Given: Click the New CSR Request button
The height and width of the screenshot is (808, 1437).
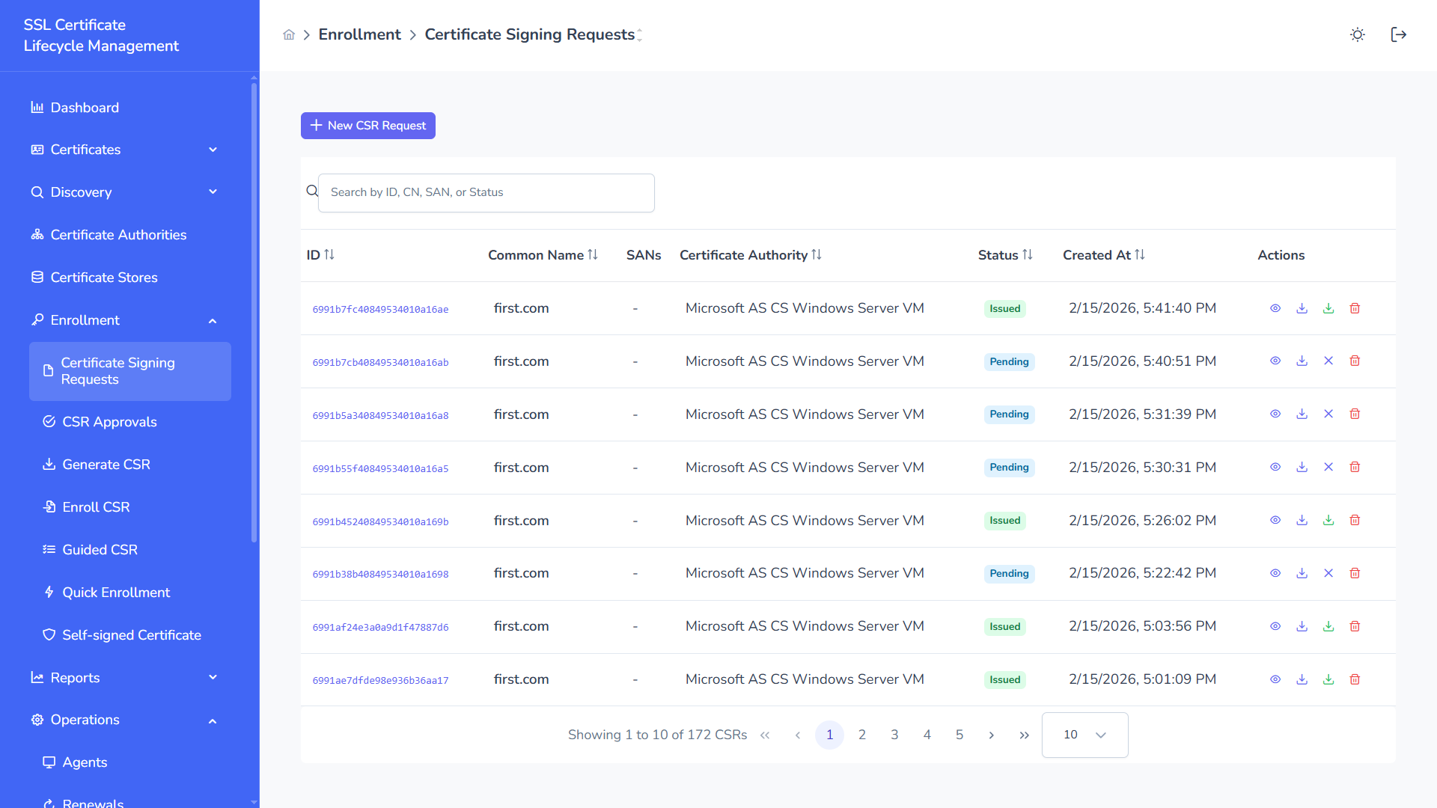Looking at the screenshot, I should coord(367,126).
